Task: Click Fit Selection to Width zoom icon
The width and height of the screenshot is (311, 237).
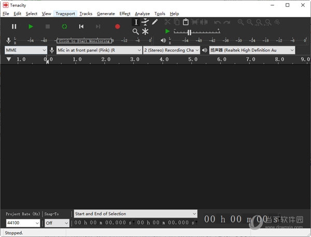Action: click(259, 22)
